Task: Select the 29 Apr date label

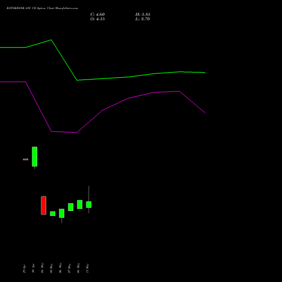Action: coord(24,269)
